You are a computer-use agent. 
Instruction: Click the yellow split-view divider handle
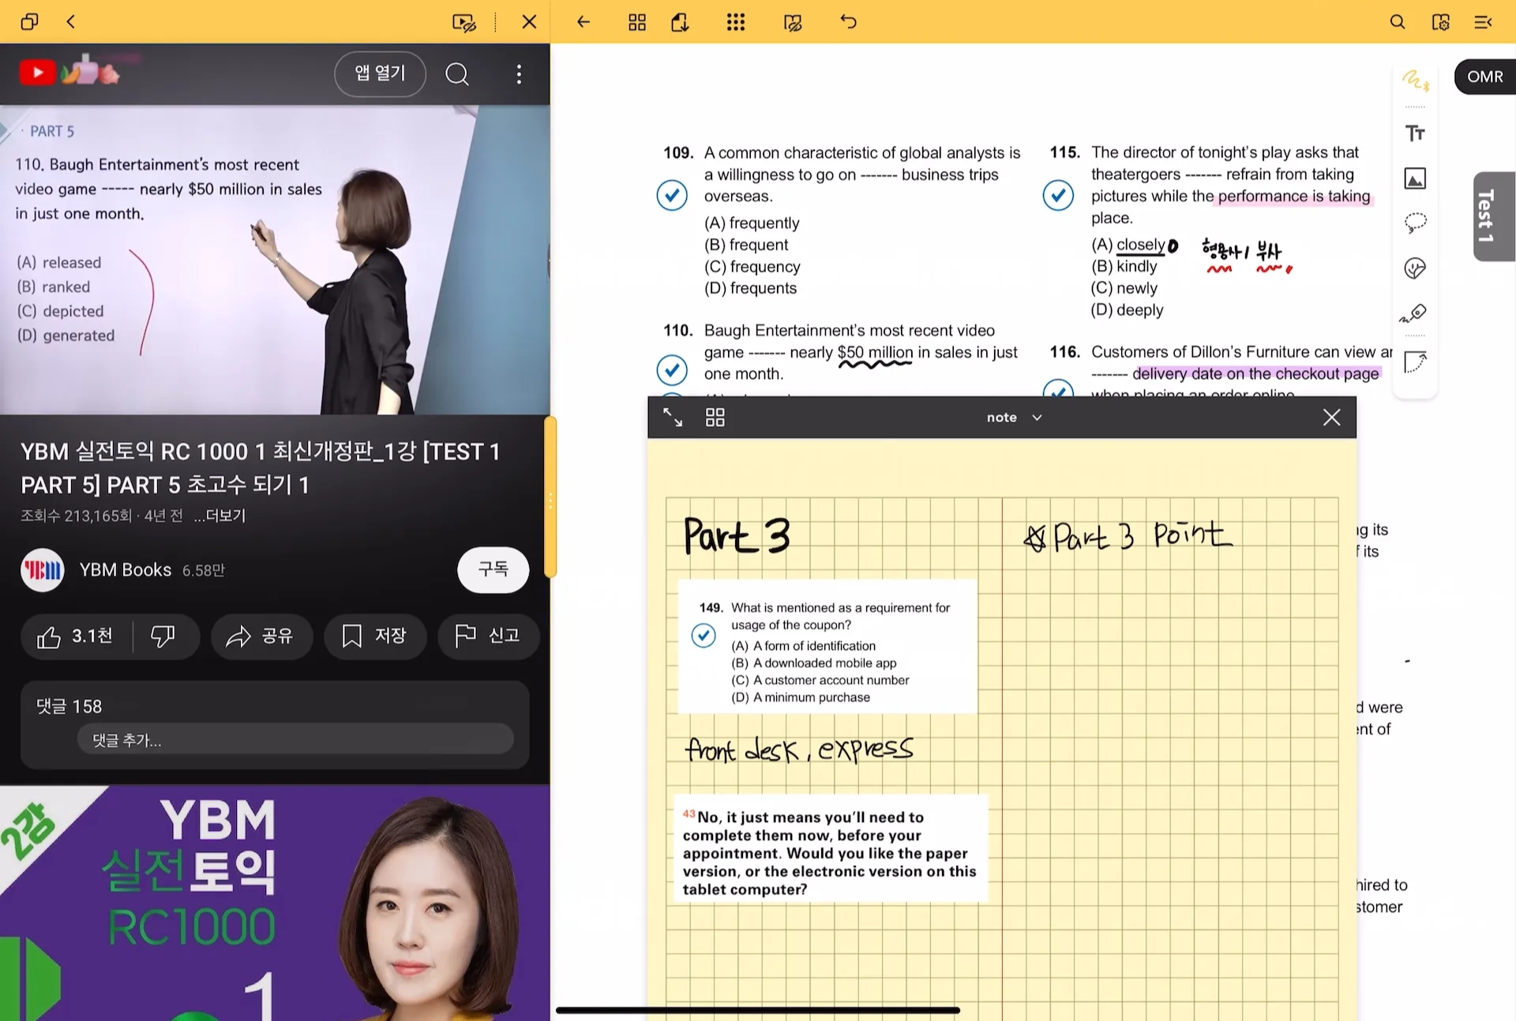(550, 497)
